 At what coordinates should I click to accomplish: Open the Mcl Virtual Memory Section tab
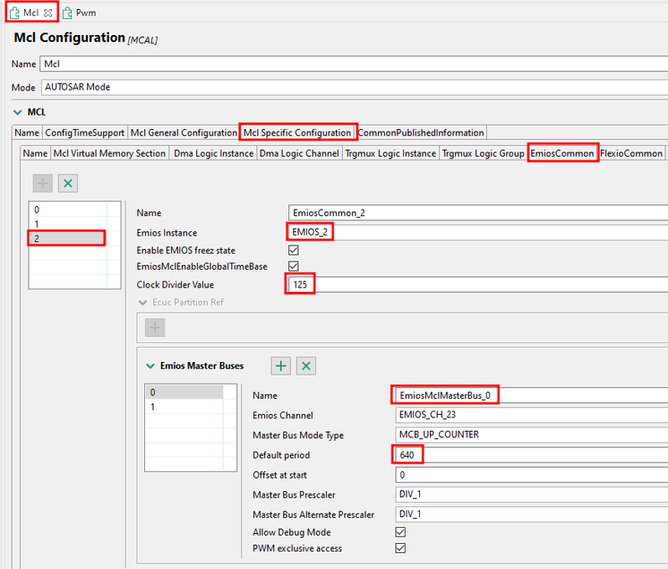109,153
